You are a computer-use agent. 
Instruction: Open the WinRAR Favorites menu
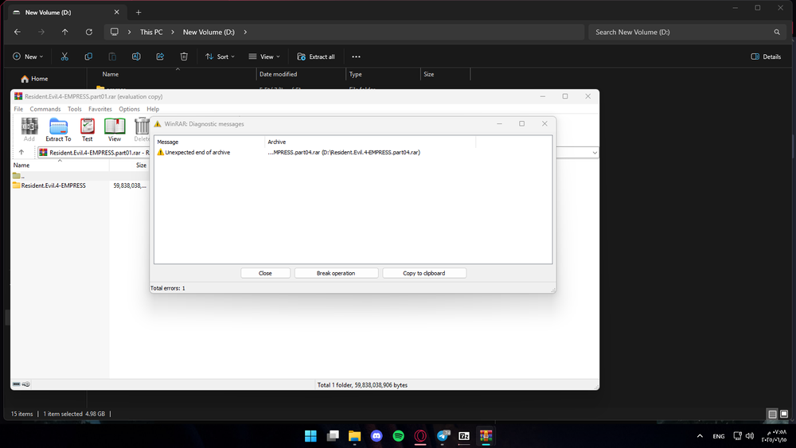(x=100, y=109)
